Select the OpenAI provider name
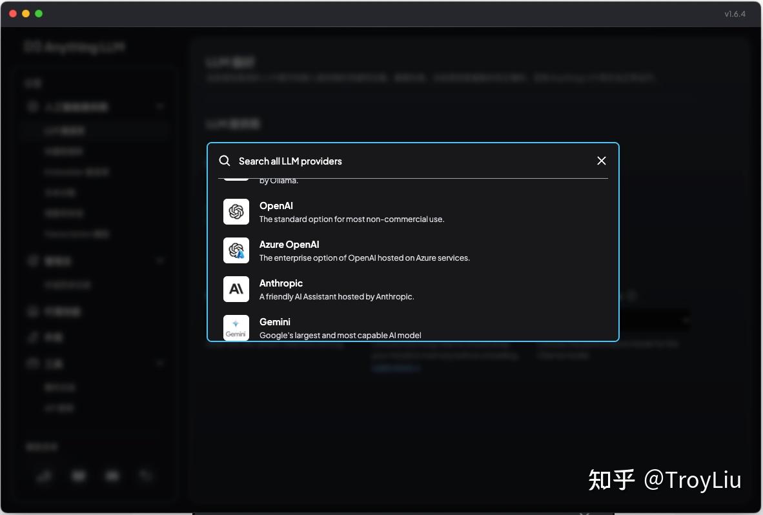 point(276,206)
